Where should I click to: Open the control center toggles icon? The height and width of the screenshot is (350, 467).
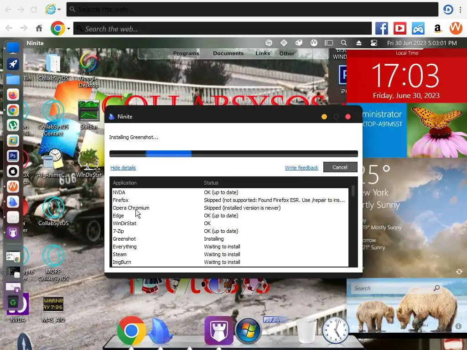point(374,43)
